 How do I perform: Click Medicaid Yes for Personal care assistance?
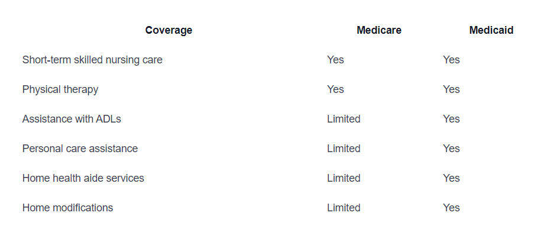pos(451,148)
